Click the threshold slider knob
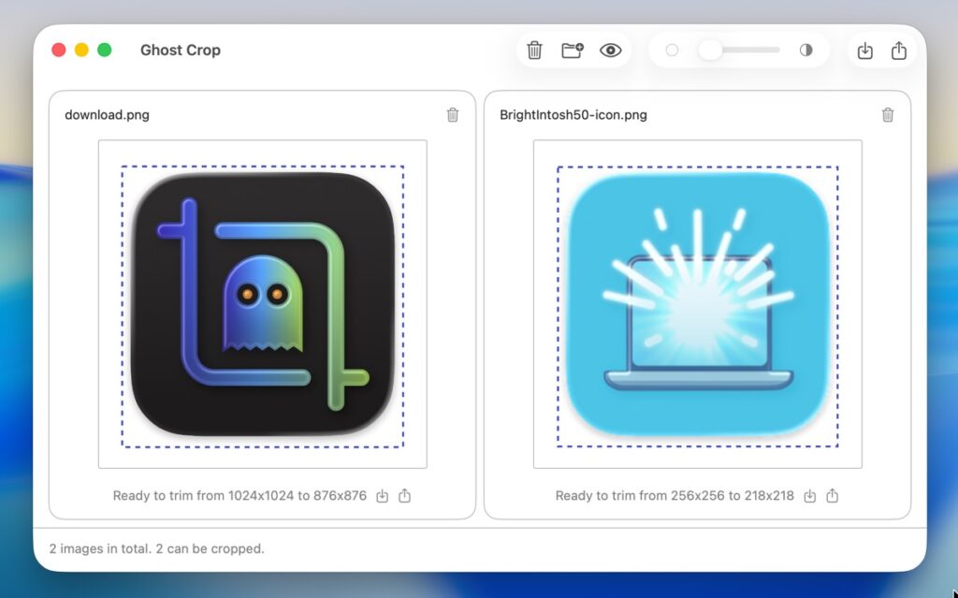The height and width of the screenshot is (598, 958). 710,51
